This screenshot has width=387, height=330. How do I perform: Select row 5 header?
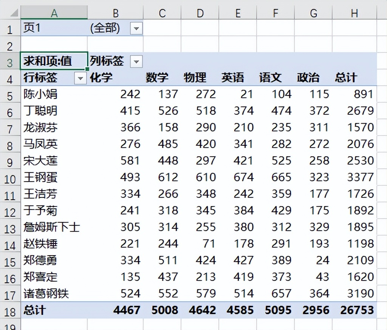[10, 95]
